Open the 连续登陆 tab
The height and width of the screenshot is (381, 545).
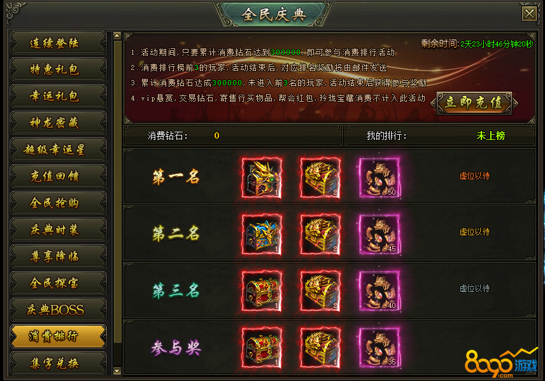pyautogui.click(x=58, y=43)
